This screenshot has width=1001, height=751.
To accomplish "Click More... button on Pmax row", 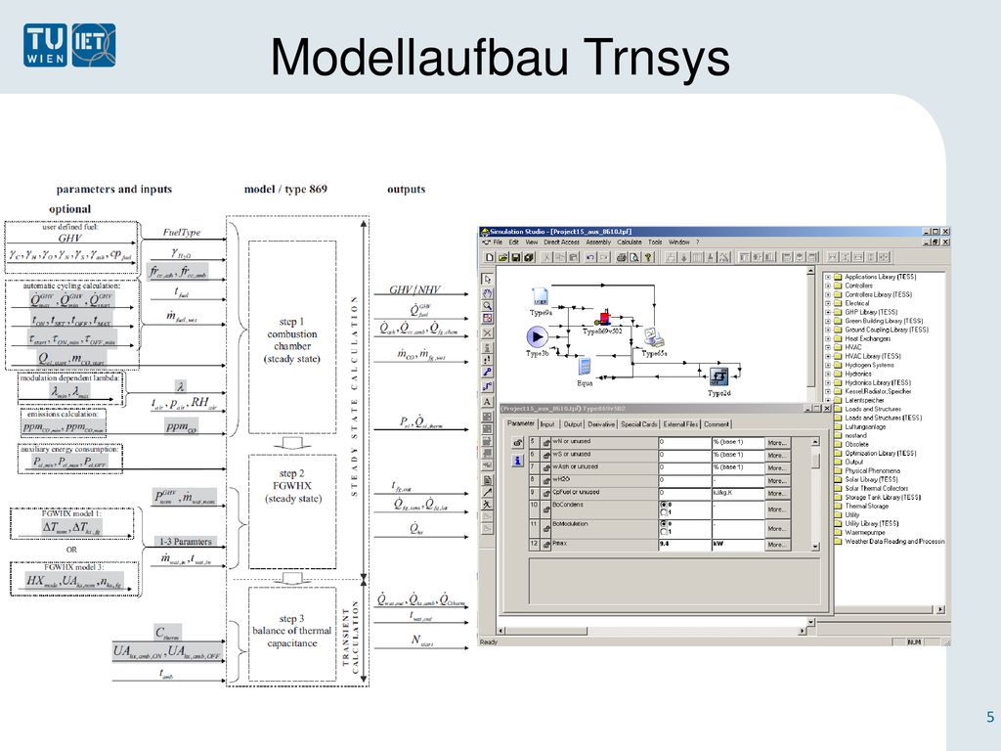I will point(777,545).
